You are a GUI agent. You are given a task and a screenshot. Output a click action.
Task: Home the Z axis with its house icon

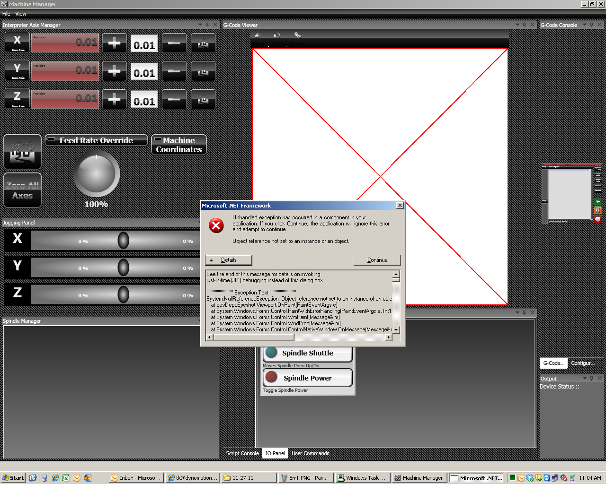click(203, 100)
